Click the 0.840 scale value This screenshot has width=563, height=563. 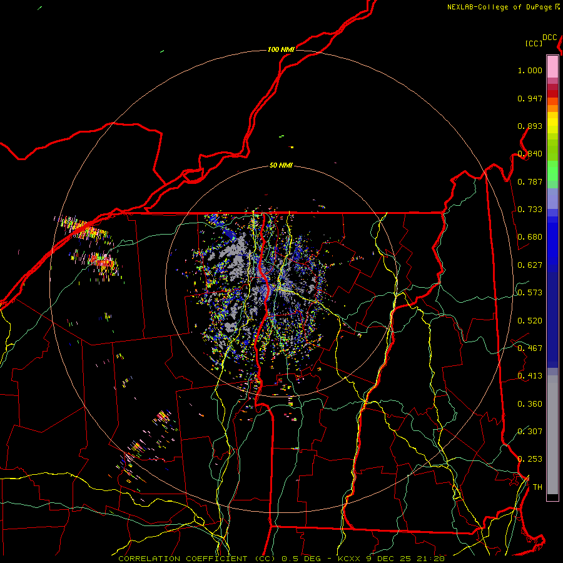pyautogui.click(x=530, y=154)
